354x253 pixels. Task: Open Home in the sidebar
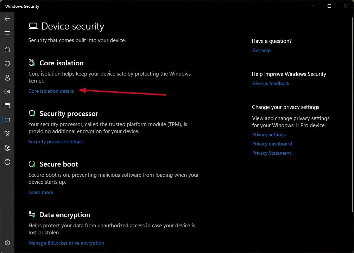7,50
